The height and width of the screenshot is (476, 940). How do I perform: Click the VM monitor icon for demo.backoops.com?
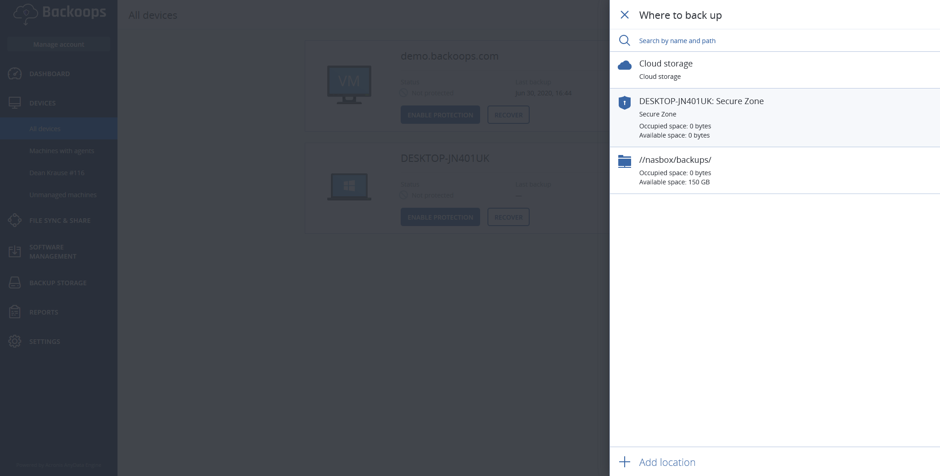tap(349, 85)
